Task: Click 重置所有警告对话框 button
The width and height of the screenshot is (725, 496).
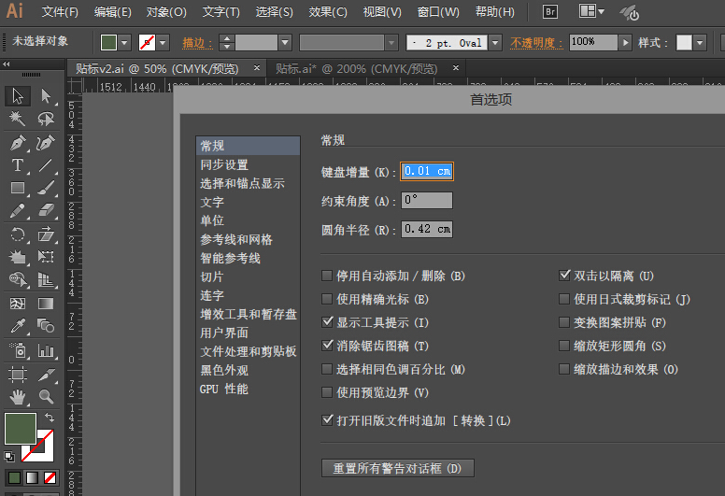Action: 398,468
